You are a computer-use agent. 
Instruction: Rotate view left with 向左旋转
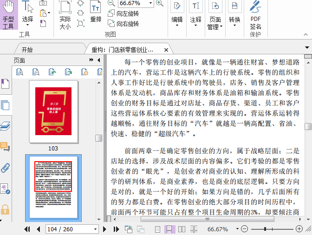123,13
